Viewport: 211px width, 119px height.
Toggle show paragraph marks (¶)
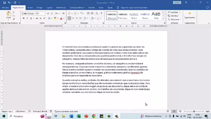(x=101, y=13)
